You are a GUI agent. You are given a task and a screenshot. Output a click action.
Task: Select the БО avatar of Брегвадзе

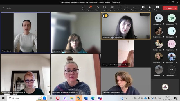pos(172,31)
